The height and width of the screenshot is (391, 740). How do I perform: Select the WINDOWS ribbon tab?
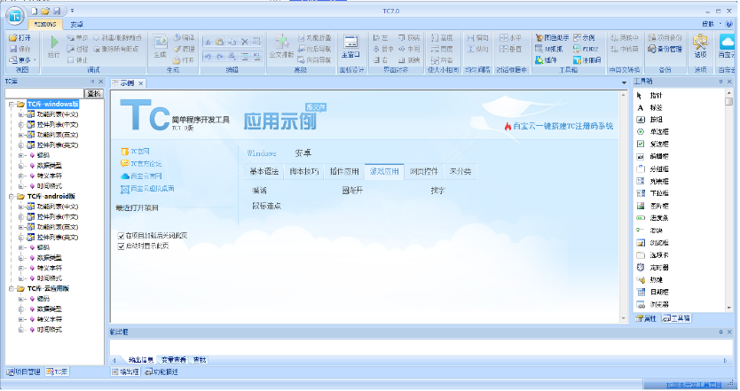click(45, 24)
